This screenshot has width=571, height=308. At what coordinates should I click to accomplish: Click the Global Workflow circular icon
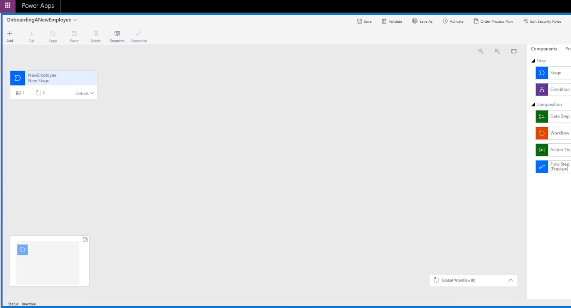[x=436, y=280]
